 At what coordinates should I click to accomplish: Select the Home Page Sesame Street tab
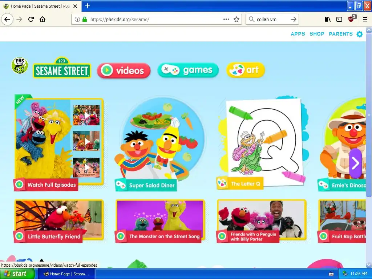coord(40,6)
